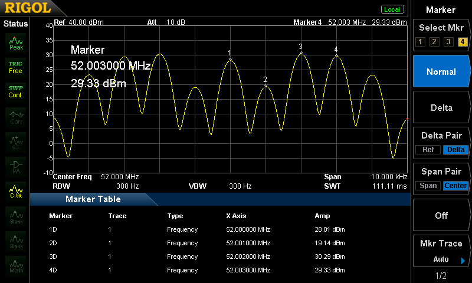Viewport: 472px width, 283px height.
Task: Click the C.W. trace status icon
Action: tap(16, 190)
